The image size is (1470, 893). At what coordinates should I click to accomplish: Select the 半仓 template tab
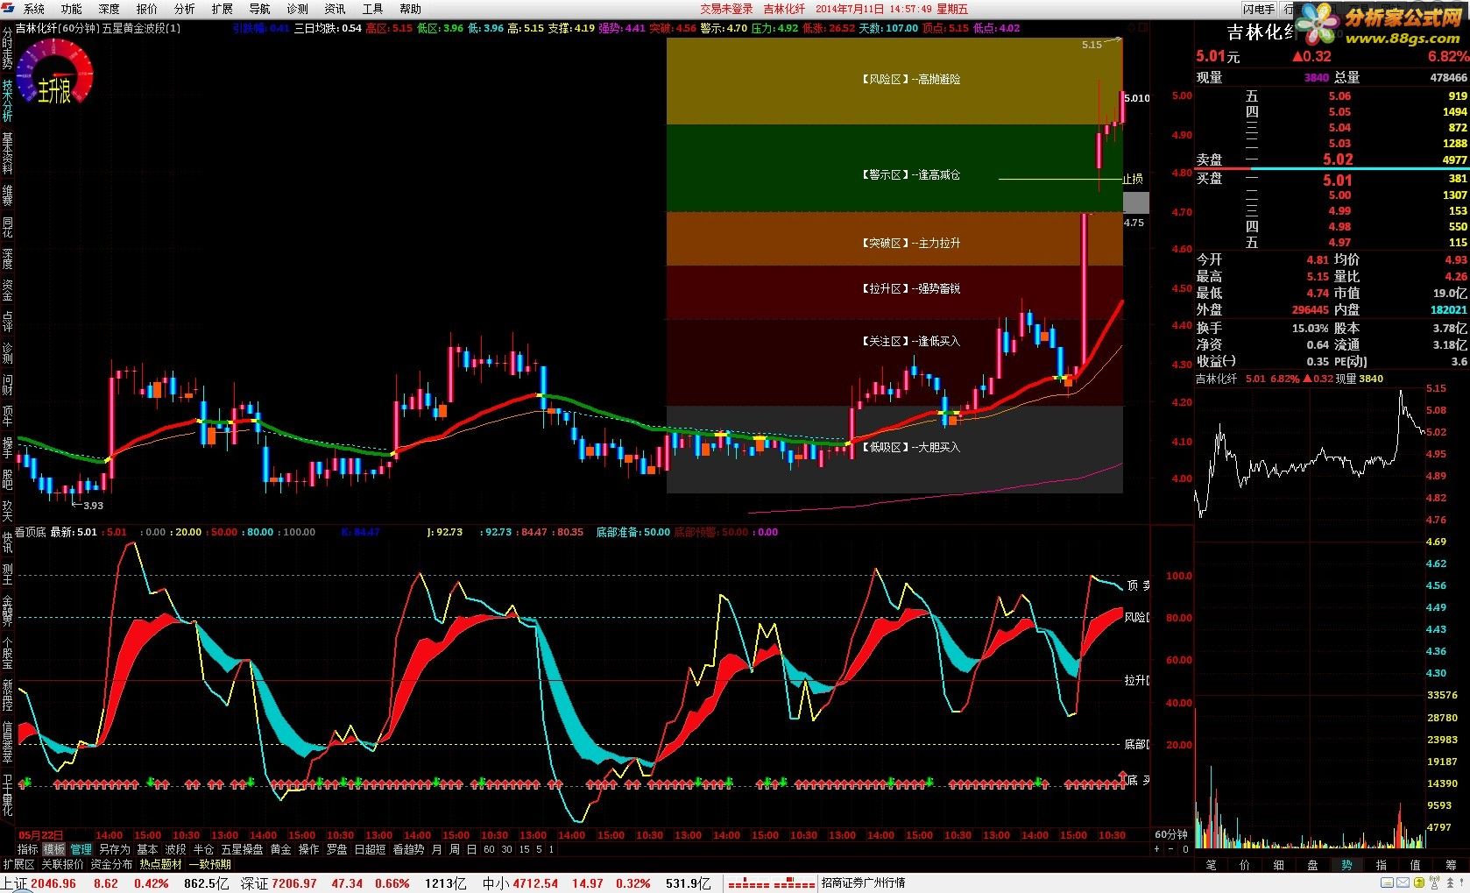point(203,849)
